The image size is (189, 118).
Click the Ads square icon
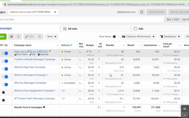click(135, 29)
